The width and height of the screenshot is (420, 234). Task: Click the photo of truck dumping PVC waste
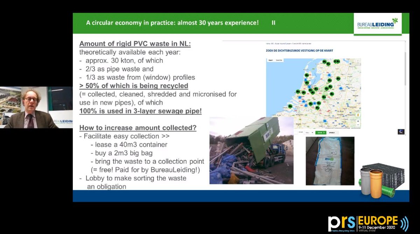(x=251, y=151)
